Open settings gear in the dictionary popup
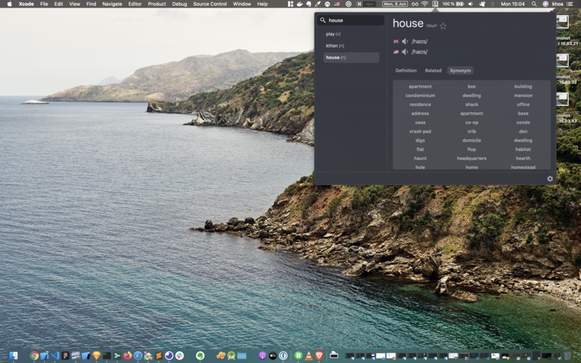 550,179
